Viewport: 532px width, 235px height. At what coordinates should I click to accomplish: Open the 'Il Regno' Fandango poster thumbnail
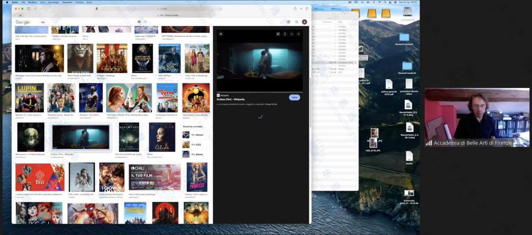tap(112, 58)
